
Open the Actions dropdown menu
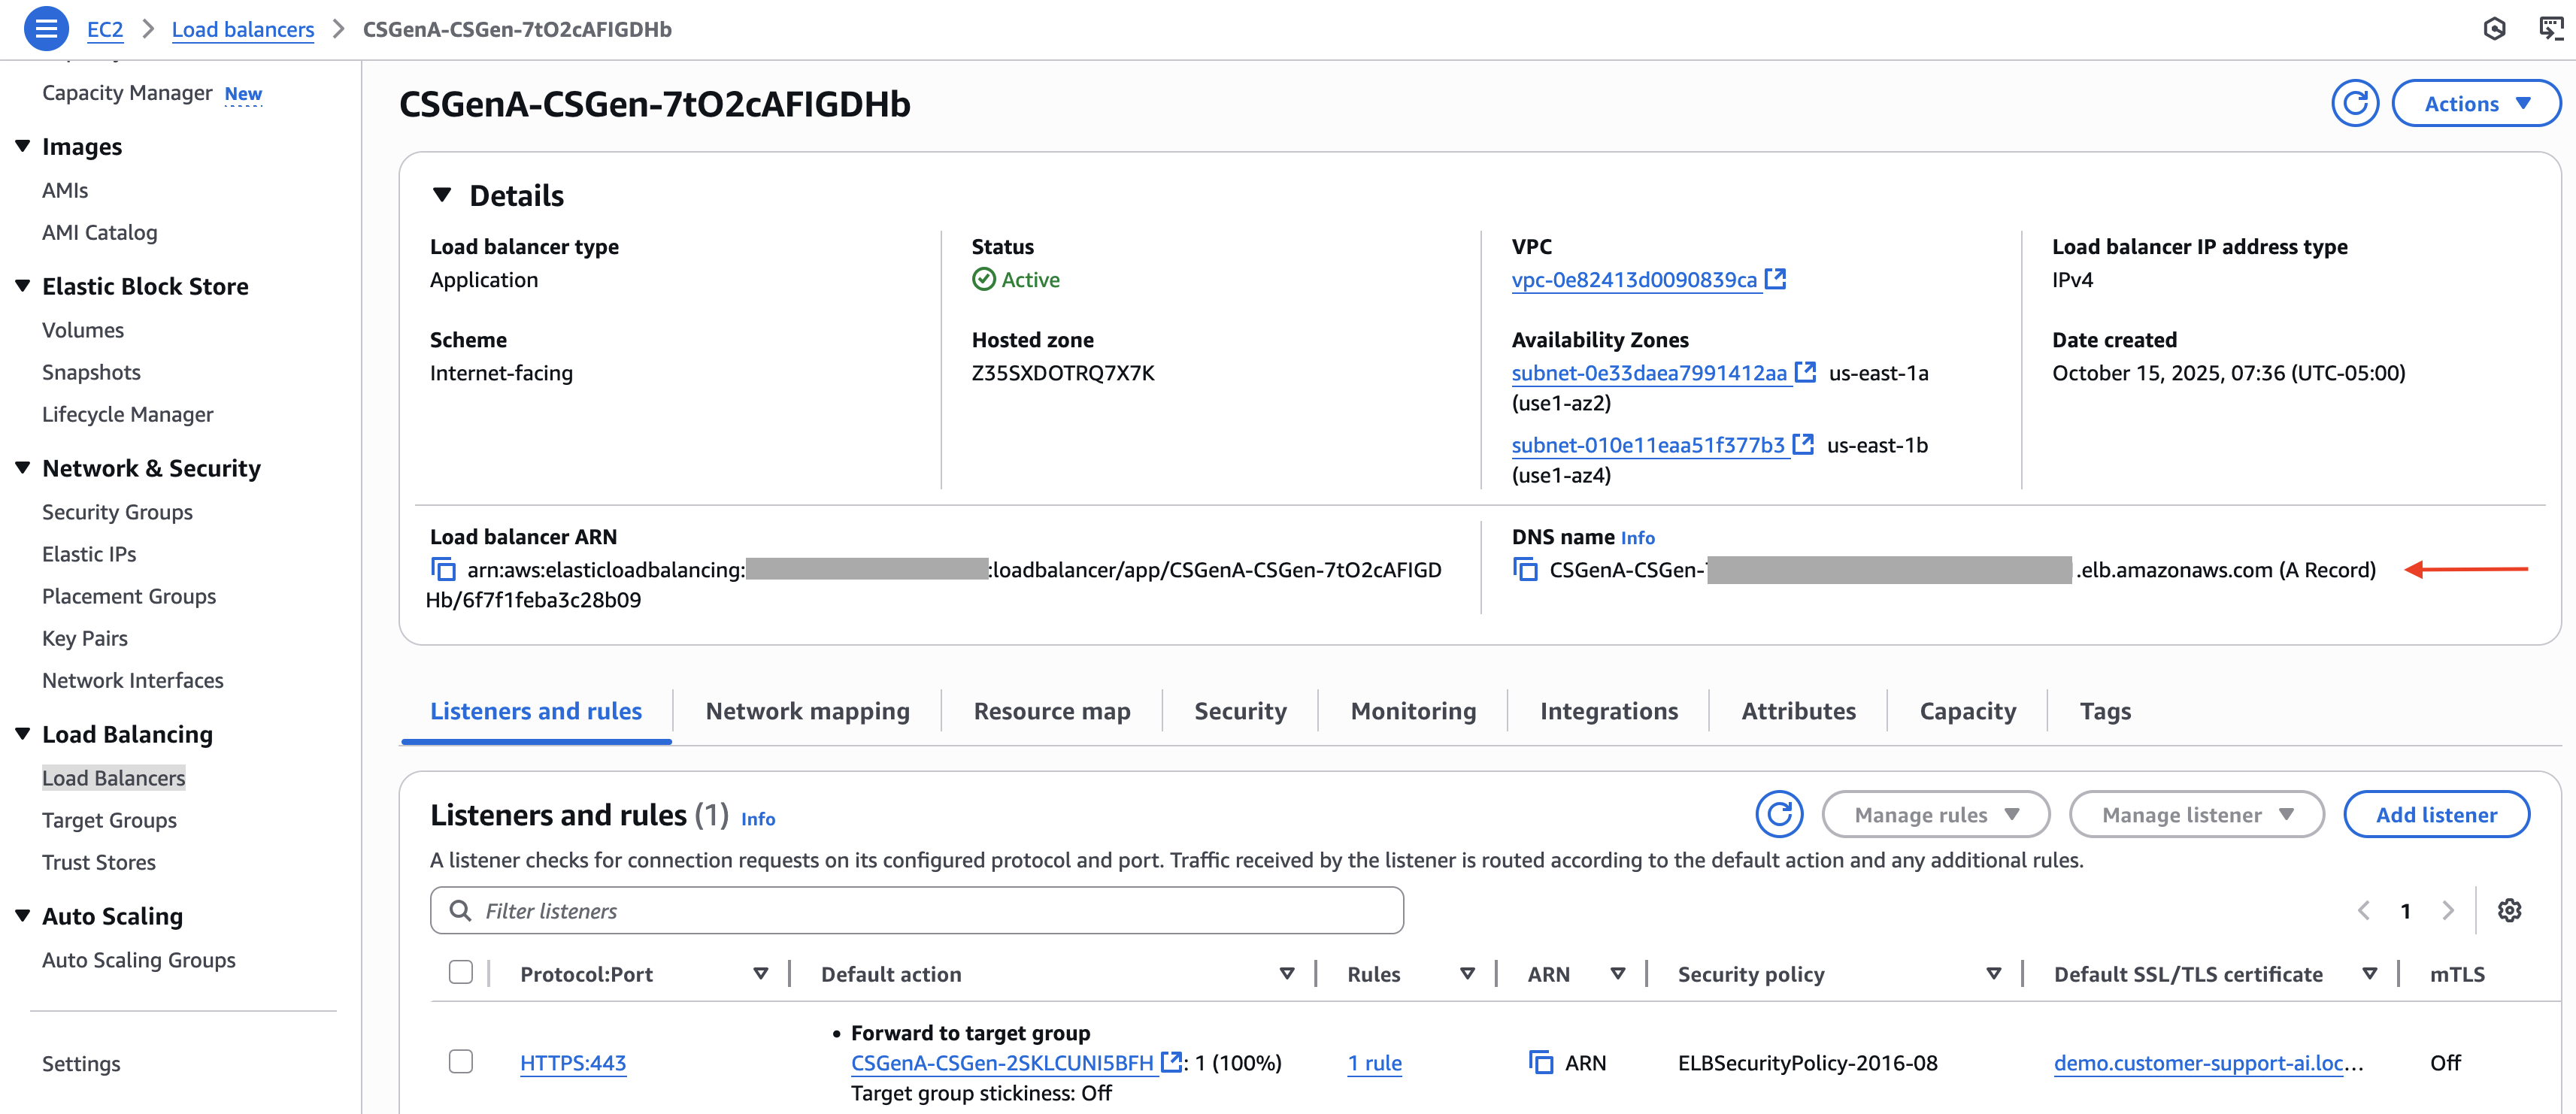point(2475,103)
